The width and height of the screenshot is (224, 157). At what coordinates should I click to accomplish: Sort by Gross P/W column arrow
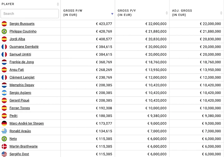[x=112, y=13]
